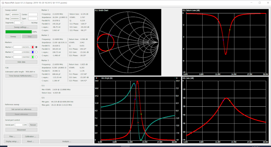Click the sweep Start frequency field
This screenshot has height=147, width=271.
click(15, 15)
